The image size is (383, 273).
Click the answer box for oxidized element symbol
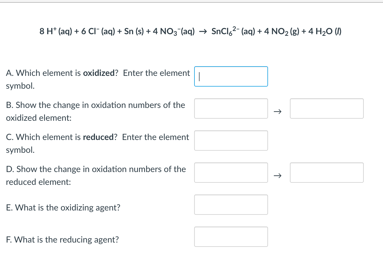(231, 76)
